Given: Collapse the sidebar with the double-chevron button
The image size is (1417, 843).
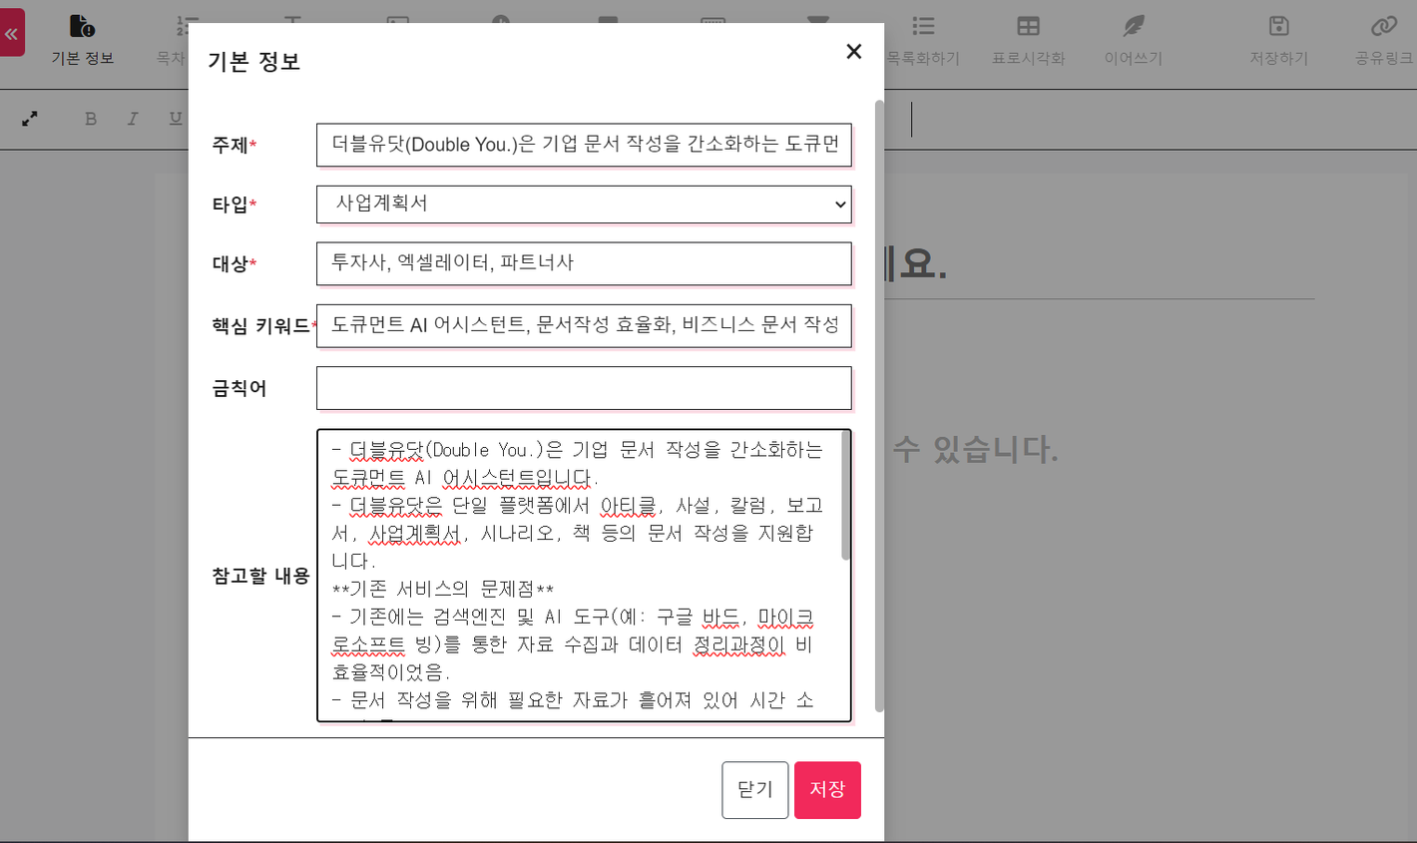Looking at the screenshot, I should [11, 33].
